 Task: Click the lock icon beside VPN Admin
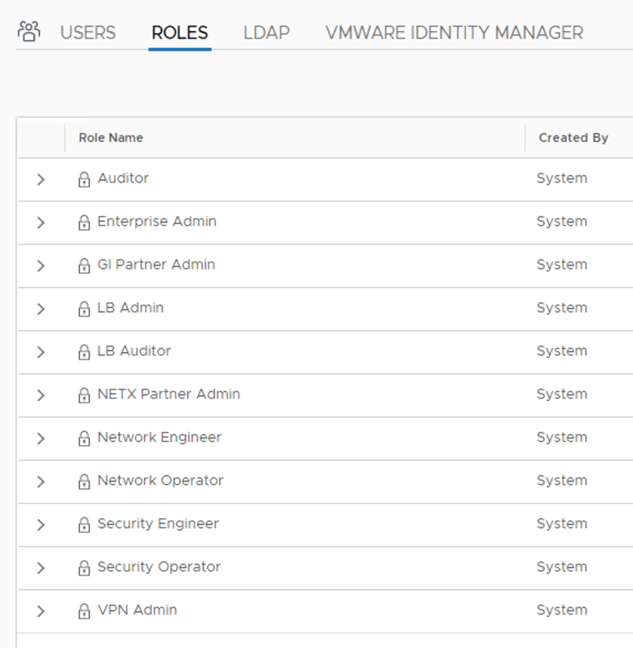point(84,611)
